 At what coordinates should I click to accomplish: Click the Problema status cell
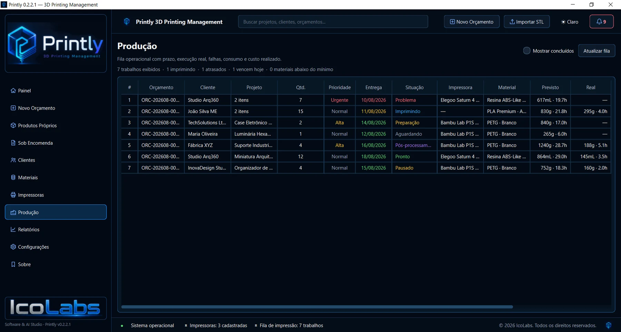414,100
